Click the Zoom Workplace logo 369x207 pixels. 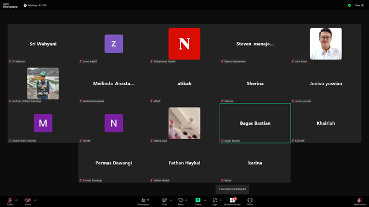[10, 6]
